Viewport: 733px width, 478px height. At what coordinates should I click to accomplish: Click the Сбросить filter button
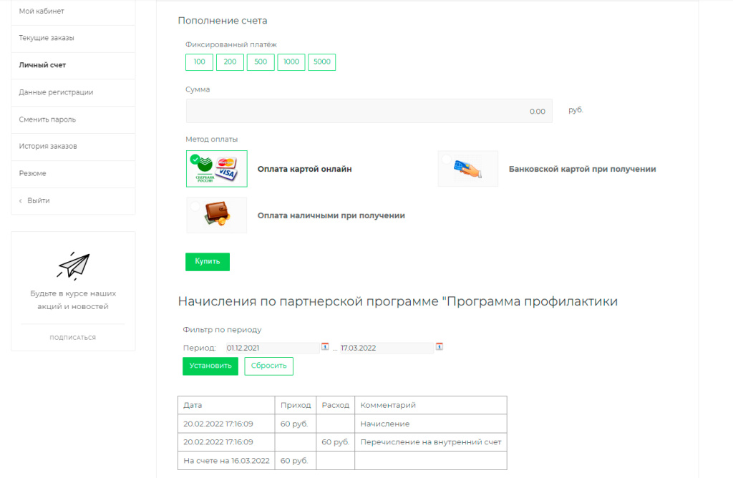[x=268, y=366]
